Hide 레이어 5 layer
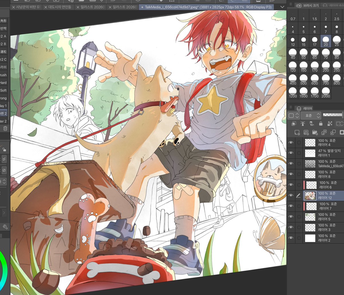The height and width of the screenshot is (295, 344). point(291,217)
